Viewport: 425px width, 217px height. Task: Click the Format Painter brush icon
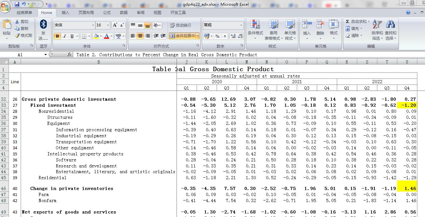[17, 36]
